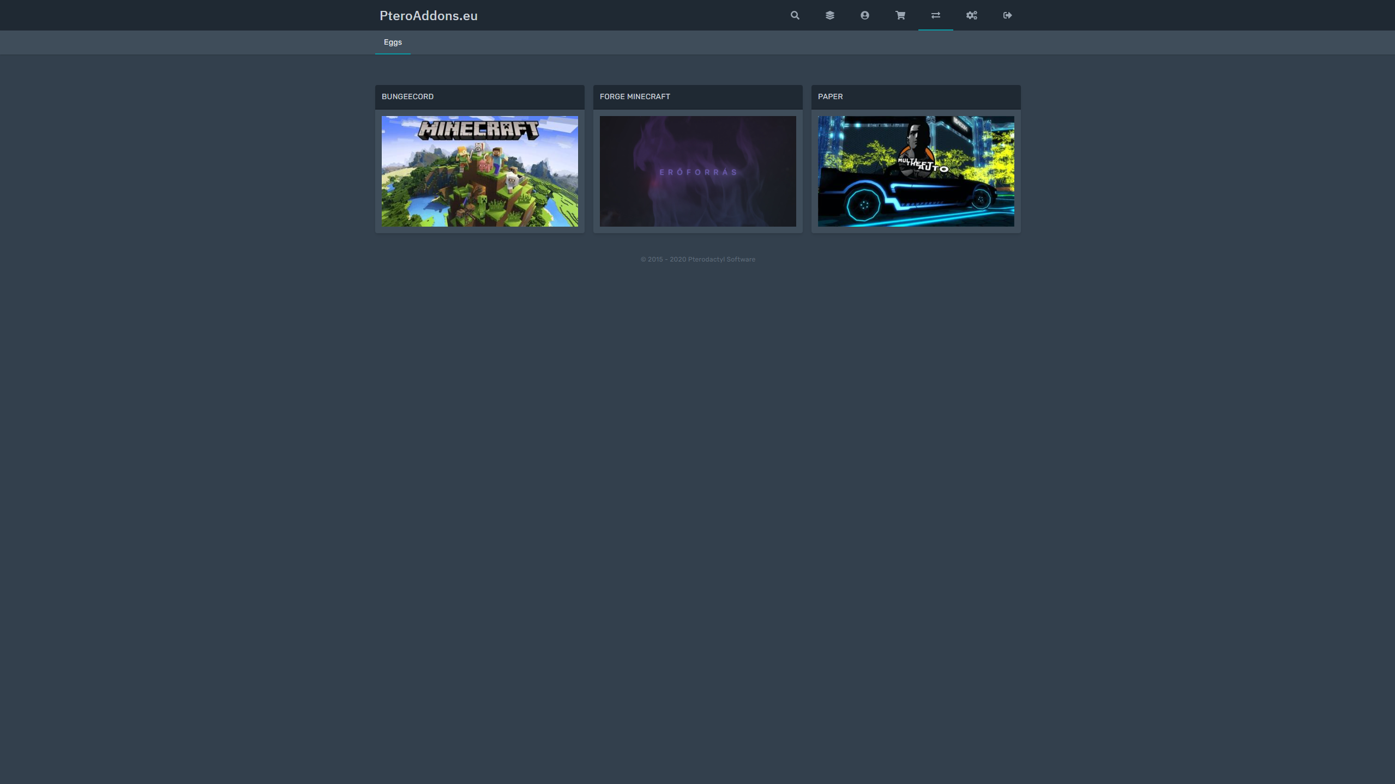Select the exchange arrows navbar icon
Screen dimensions: 1395x784
tap(935, 15)
